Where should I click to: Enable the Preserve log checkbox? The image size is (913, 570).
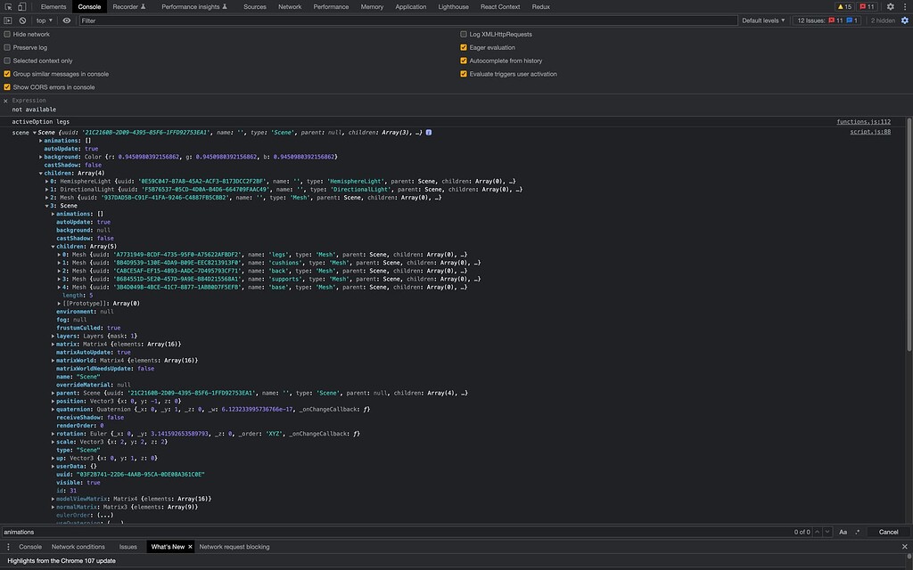click(x=8, y=47)
